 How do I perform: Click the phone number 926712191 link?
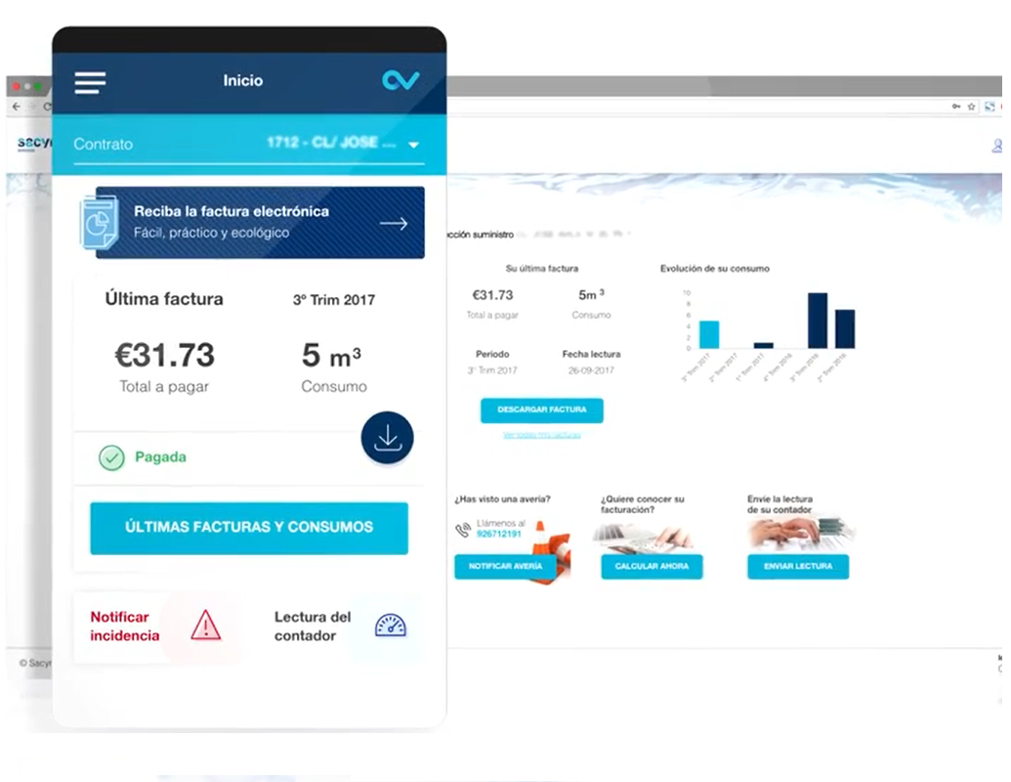point(498,535)
